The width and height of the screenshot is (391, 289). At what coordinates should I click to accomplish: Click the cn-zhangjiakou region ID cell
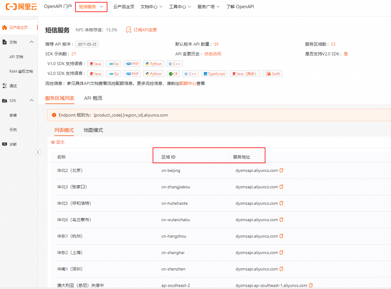[176, 187]
